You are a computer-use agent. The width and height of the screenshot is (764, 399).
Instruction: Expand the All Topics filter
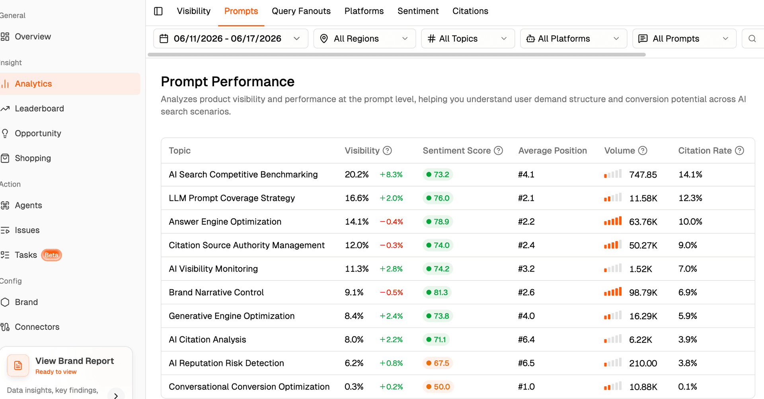468,39
